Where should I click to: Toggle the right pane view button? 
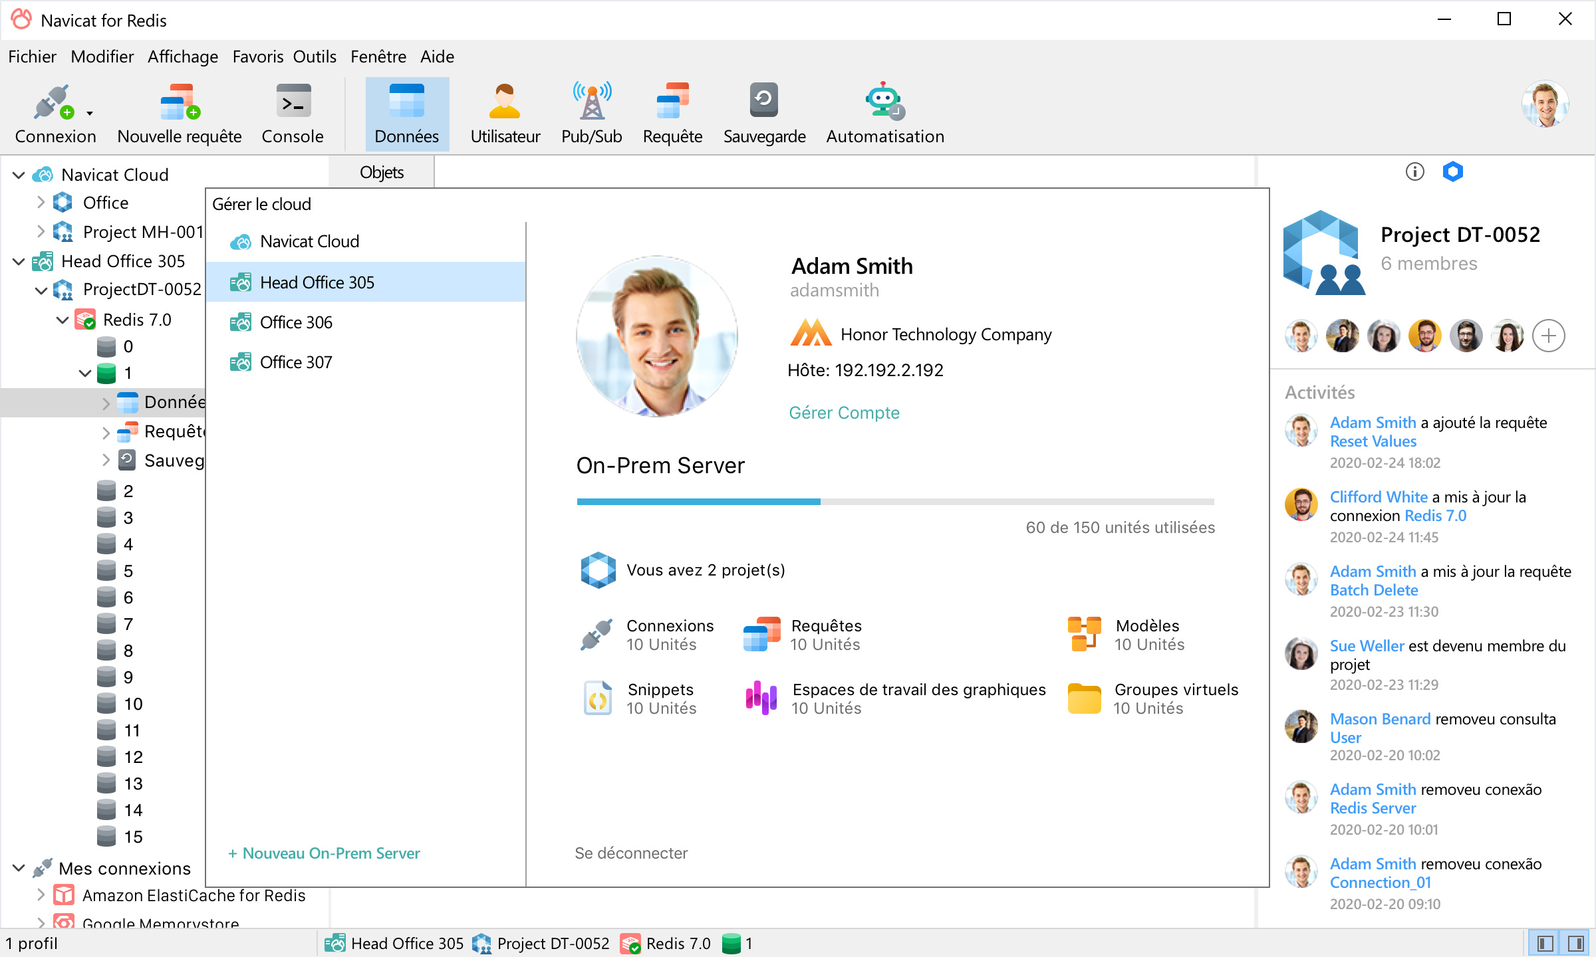point(1575,944)
